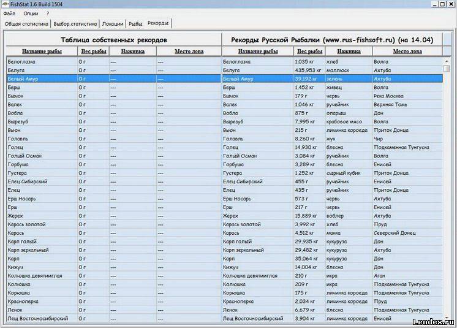Click the scrollbar down arrow at bottom
457x328 pixels.
click(x=447, y=318)
